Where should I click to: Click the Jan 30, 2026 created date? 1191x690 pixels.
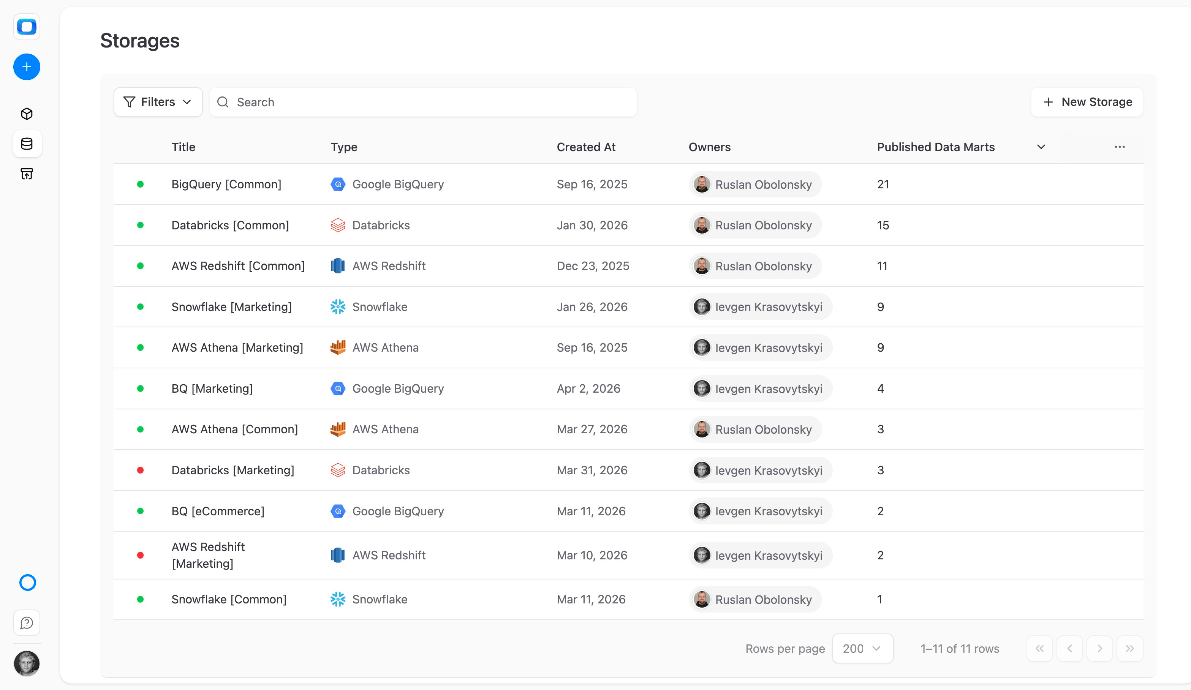click(x=592, y=225)
